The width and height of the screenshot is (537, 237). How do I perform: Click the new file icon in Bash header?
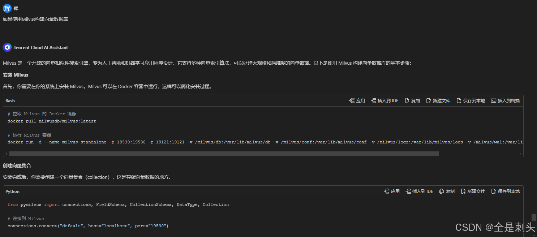coord(429,101)
